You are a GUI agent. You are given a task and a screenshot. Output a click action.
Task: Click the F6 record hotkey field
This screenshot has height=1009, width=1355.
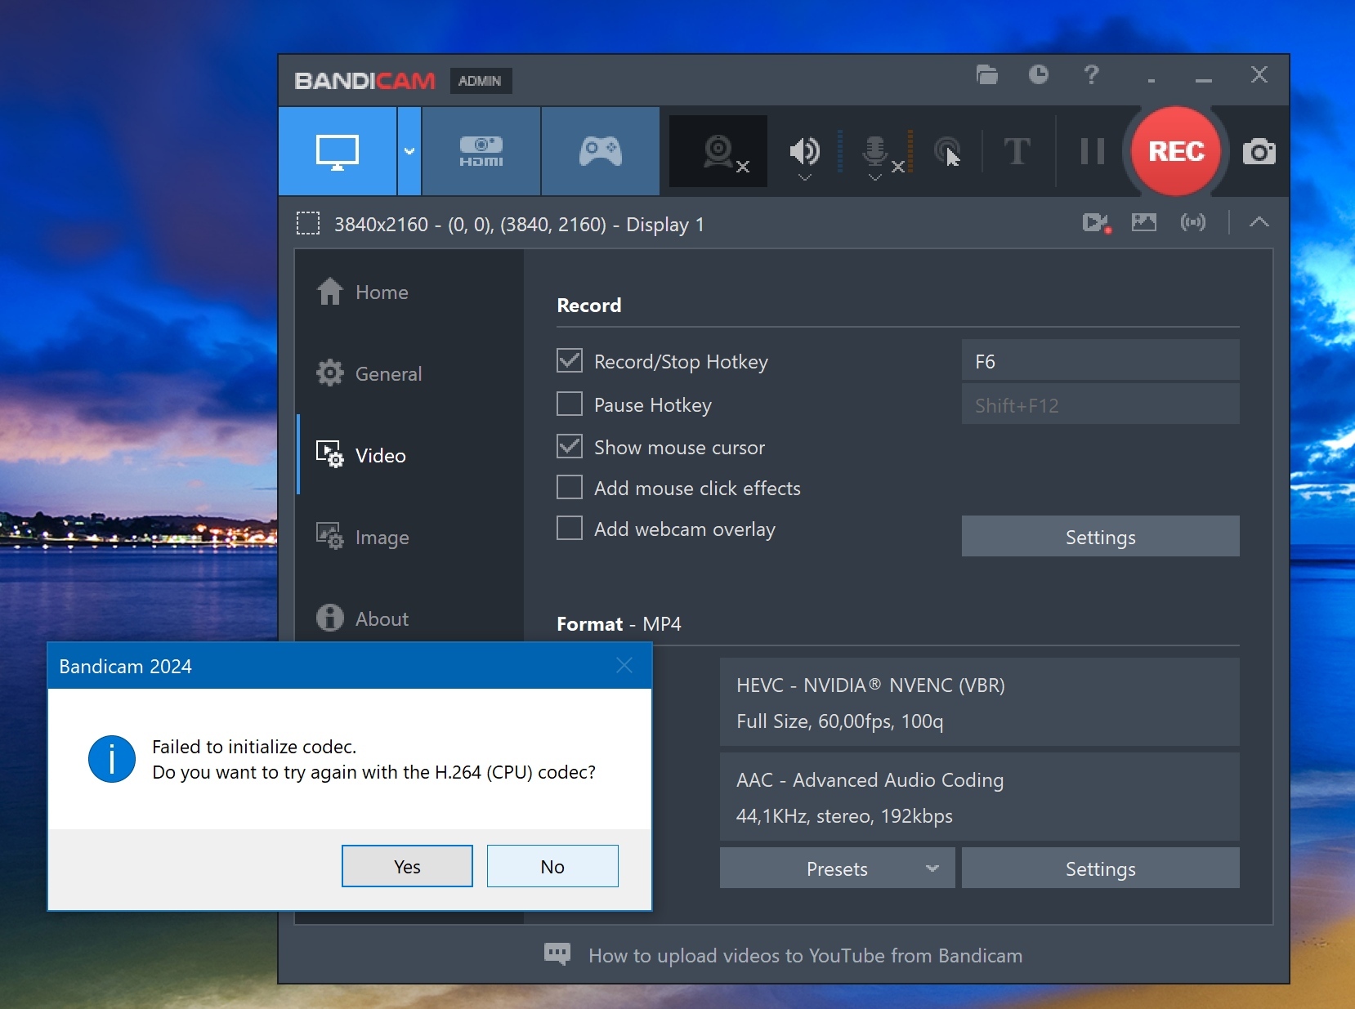(1100, 360)
